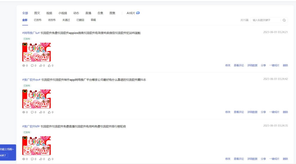Open the 小视频 tab
Viewport: 296px width, 164px height.
tap(63, 13)
